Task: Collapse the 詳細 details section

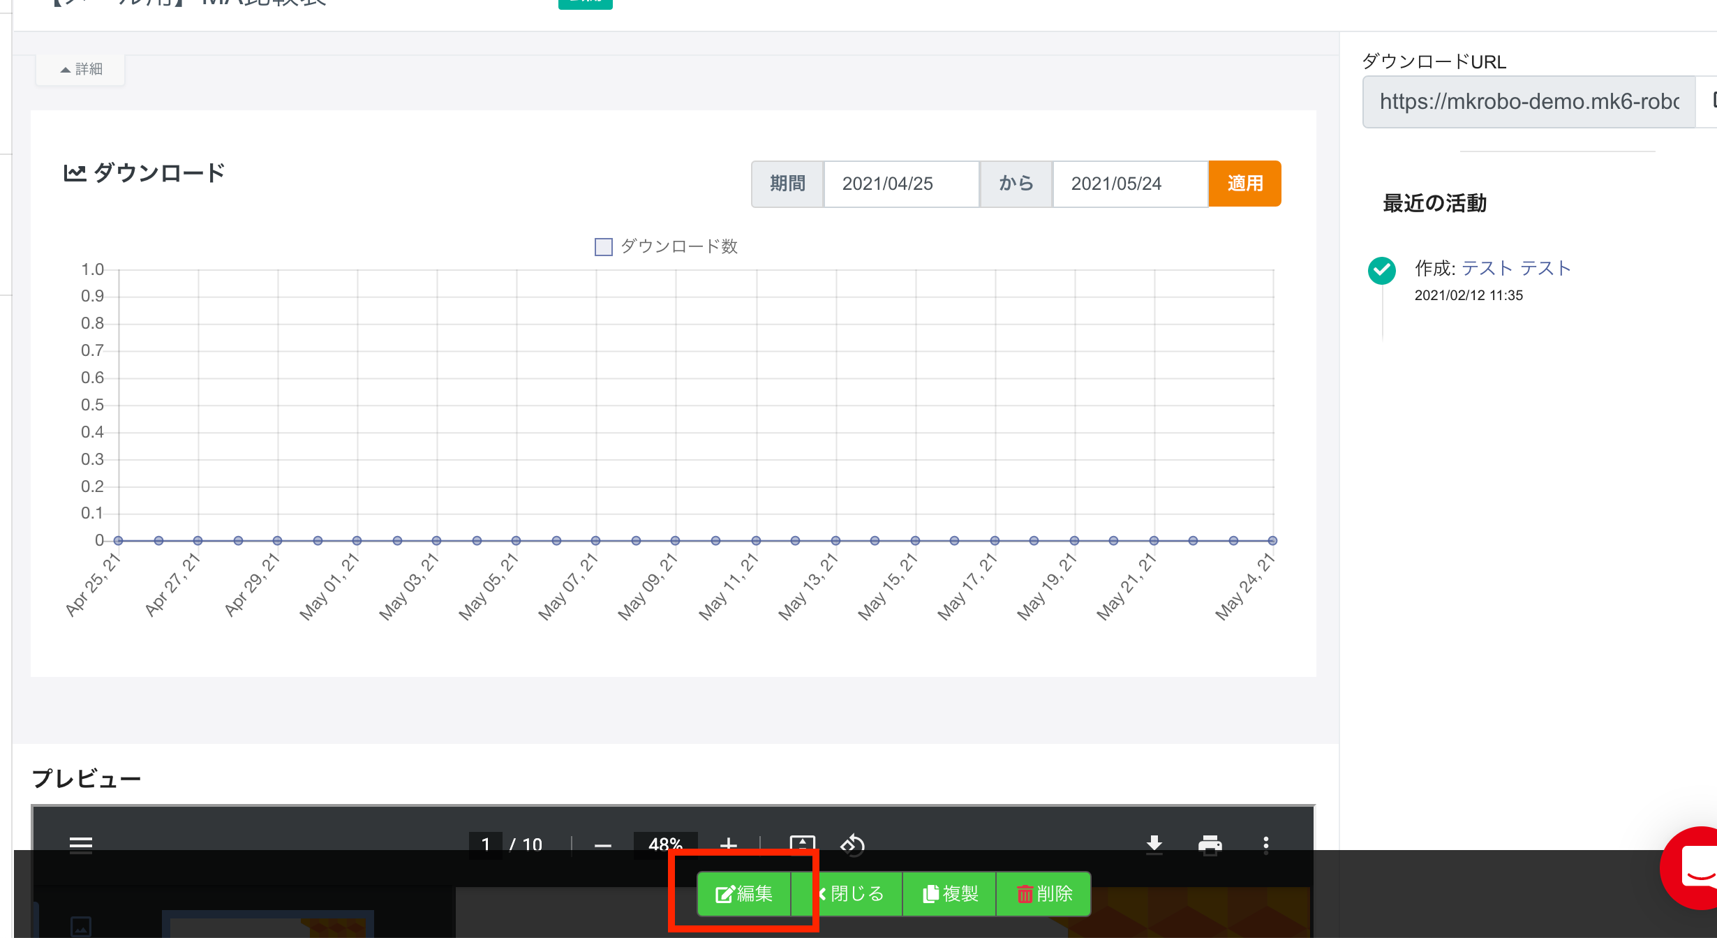Action: [81, 69]
